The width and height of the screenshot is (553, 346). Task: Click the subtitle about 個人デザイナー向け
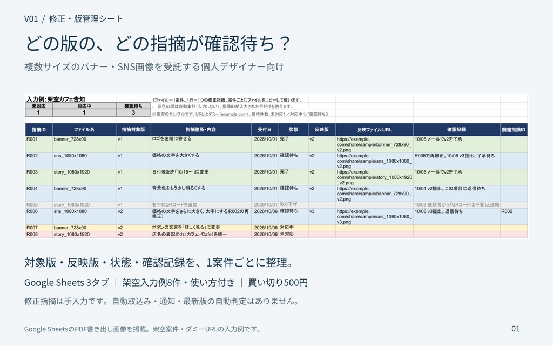(x=154, y=66)
